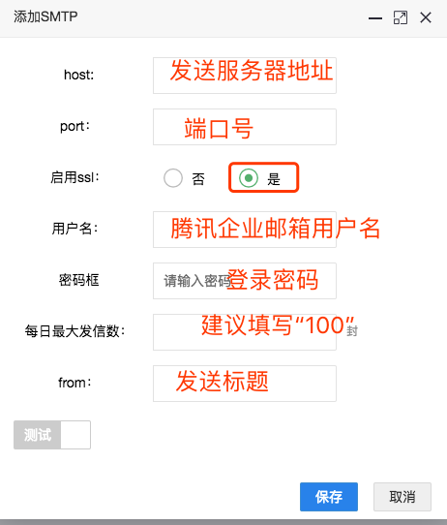Click the 添加SMTP title text
The image size is (447, 525).
(45, 16)
